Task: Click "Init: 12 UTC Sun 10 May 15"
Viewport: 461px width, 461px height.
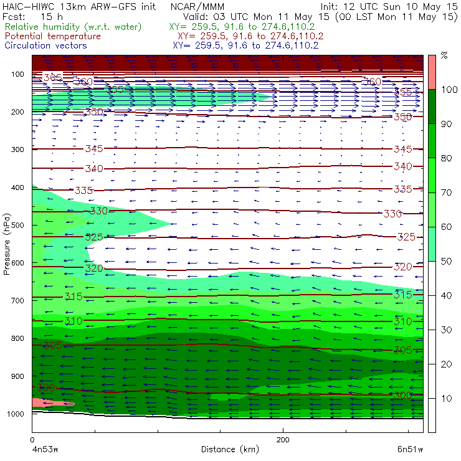Action: (389, 7)
